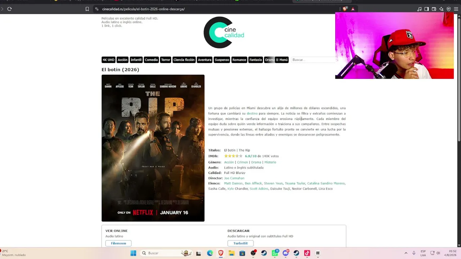Open the Fantasía category
Viewport: 461px width, 259px height.
click(255, 60)
